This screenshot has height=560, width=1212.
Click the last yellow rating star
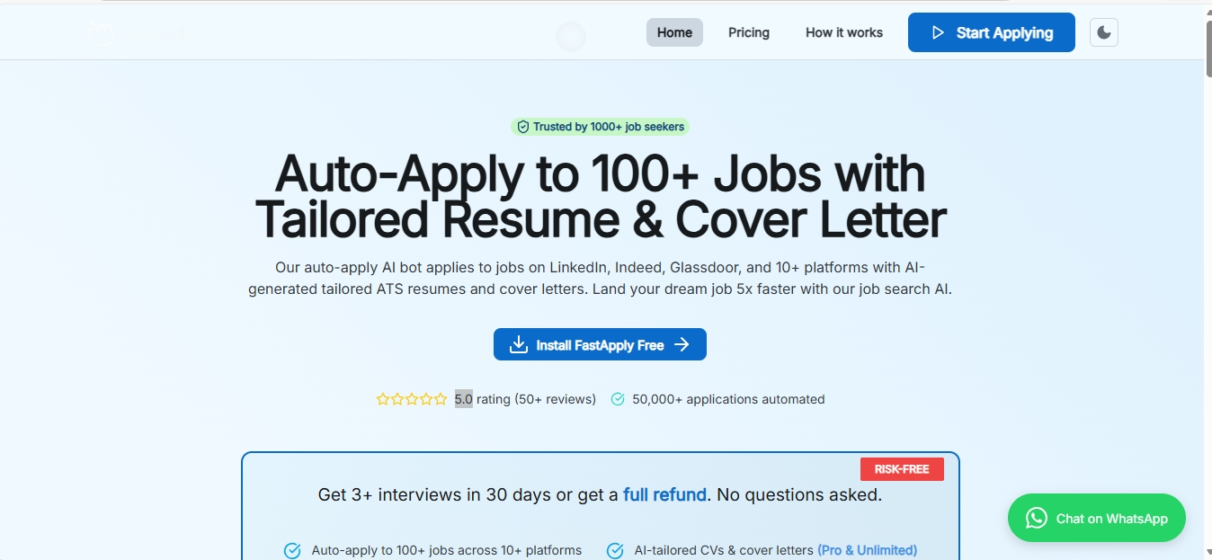pos(441,399)
